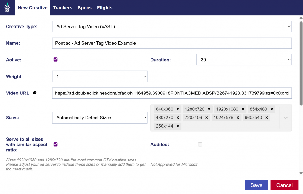This screenshot has width=303, height=194.
Task: Remove the 1920x1080 size tag
Action: 243,109
